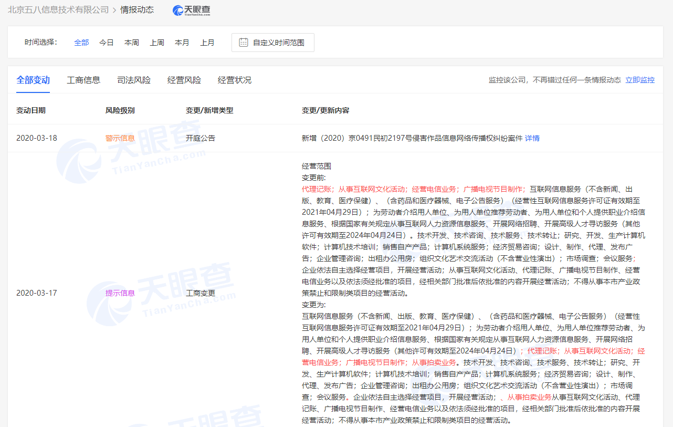Filter the time range by 今日
The image size is (673, 427).
coord(107,43)
